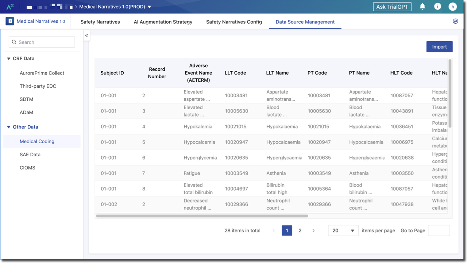Image resolution: width=467 pixels, height=263 pixels.
Task: Click the table's horizontal scrollbar
Action: (x=202, y=216)
